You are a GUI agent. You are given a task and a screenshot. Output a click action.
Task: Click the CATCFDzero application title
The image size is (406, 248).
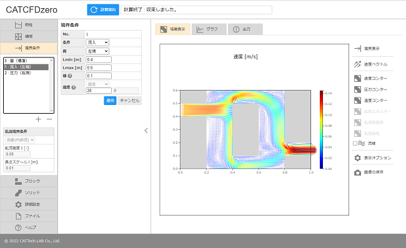pyautogui.click(x=32, y=10)
